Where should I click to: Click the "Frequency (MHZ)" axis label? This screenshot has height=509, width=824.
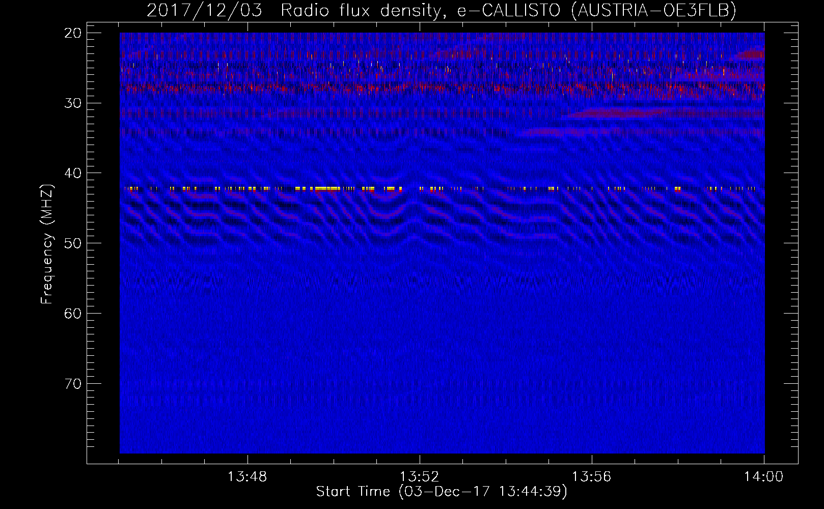coord(47,244)
